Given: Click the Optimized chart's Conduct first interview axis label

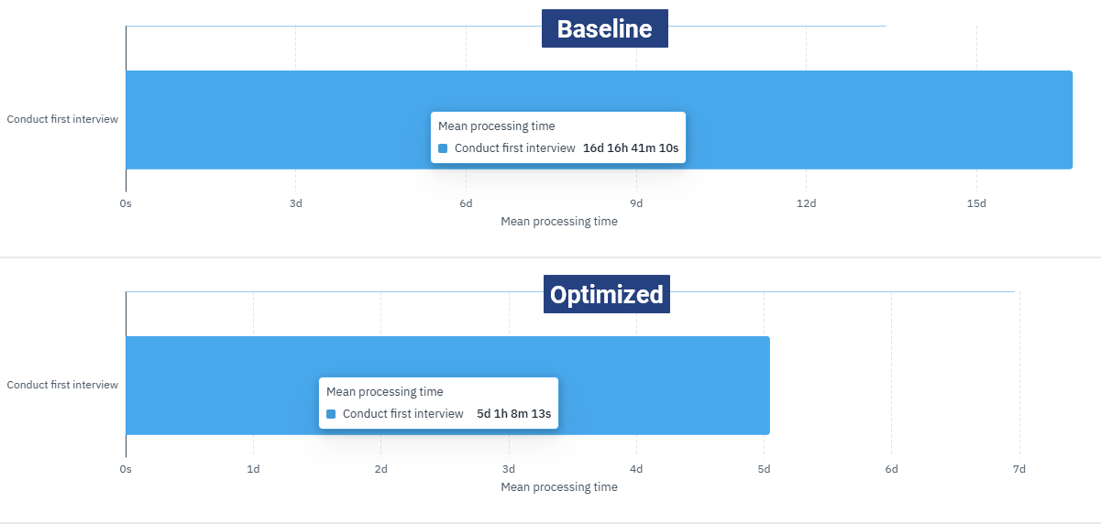Looking at the screenshot, I should [62, 385].
